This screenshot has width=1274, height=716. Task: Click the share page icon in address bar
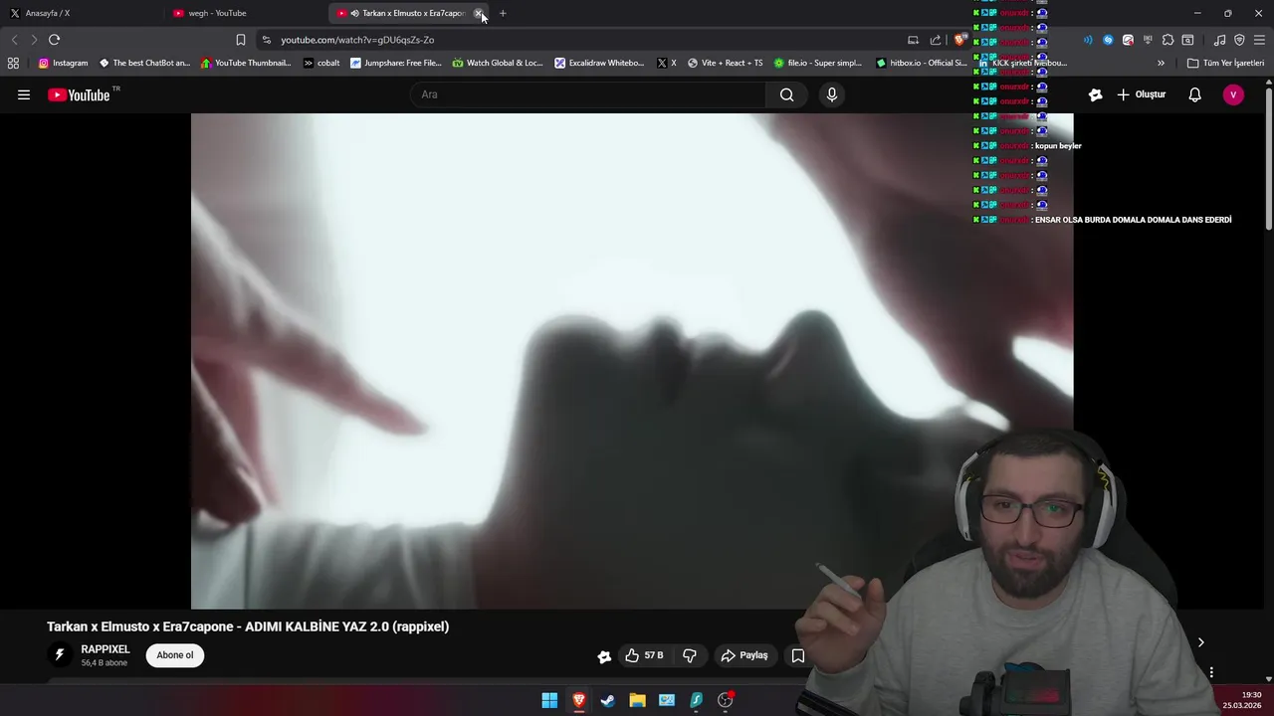tap(936, 40)
